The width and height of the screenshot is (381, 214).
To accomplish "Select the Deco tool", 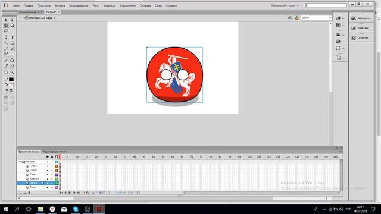I will pyautogui.click(x=6, y=54).
